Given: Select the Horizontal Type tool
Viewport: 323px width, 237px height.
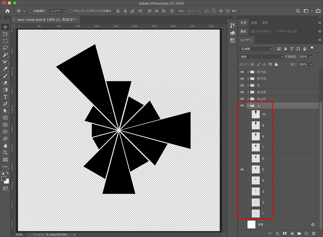Looking at the screenshot, I should click(5, 97).
